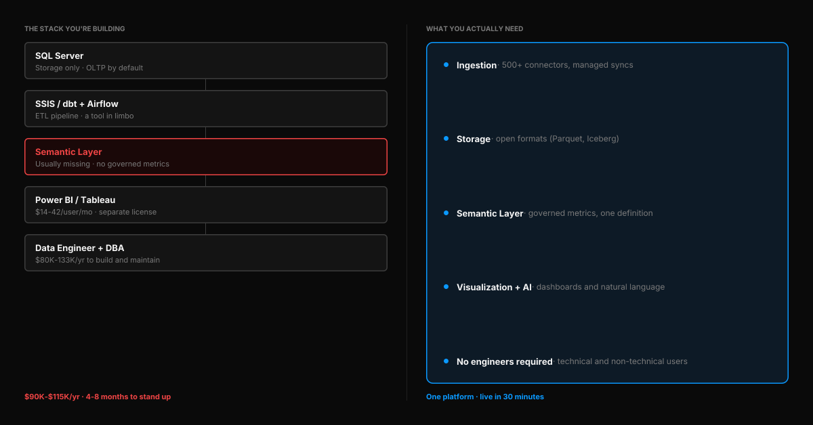Click the 'Storage' label in right panel
813x425 pixels.
[474, 139]
